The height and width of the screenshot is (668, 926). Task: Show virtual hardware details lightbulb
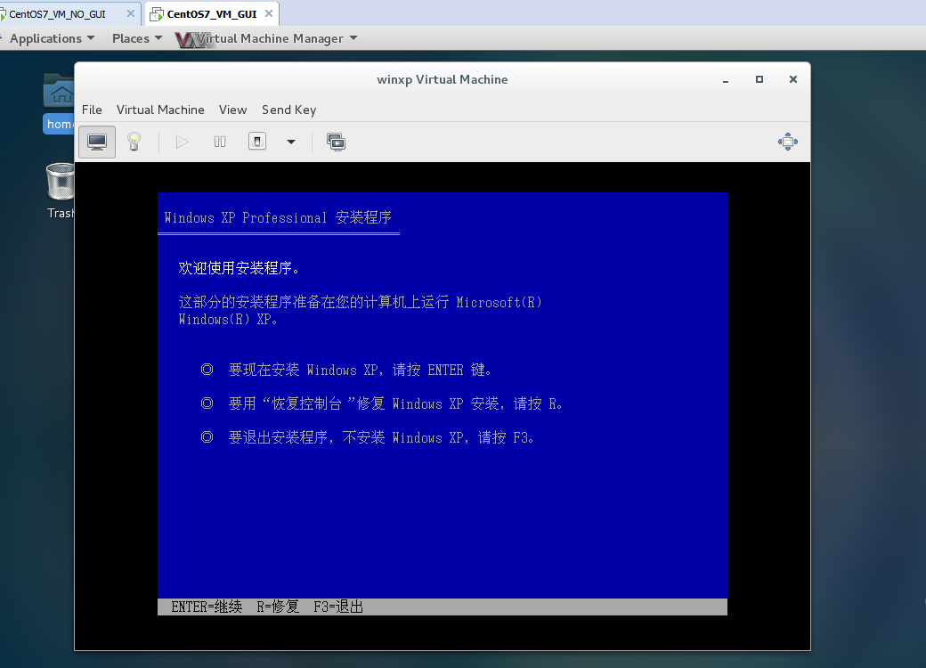(134, 142)
